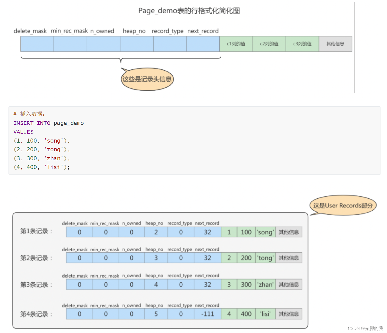Click the "第3条记录:" row label
This screenshot has width=387, height=333.
(x=36, y=285)
